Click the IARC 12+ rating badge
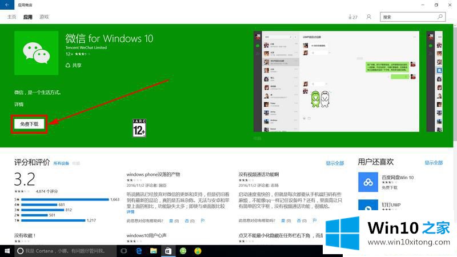The width and height of the screenshot is (457, 257). click(x=139, y=128)
